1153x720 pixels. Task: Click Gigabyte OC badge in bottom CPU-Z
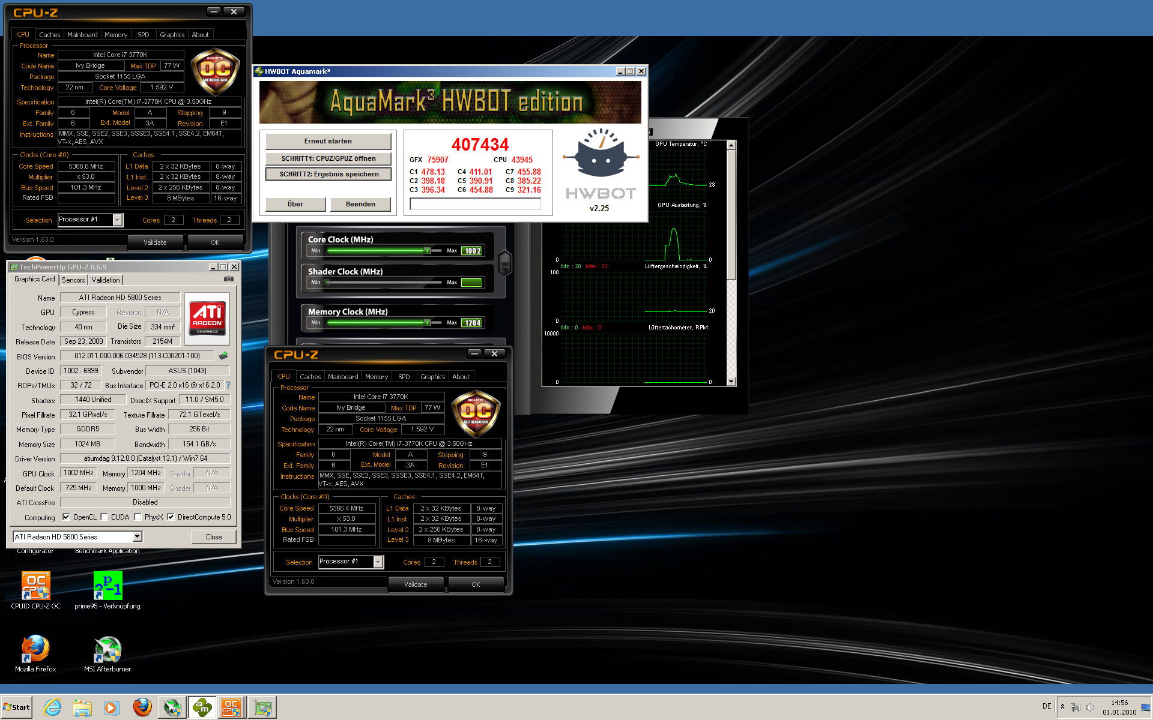476,414
